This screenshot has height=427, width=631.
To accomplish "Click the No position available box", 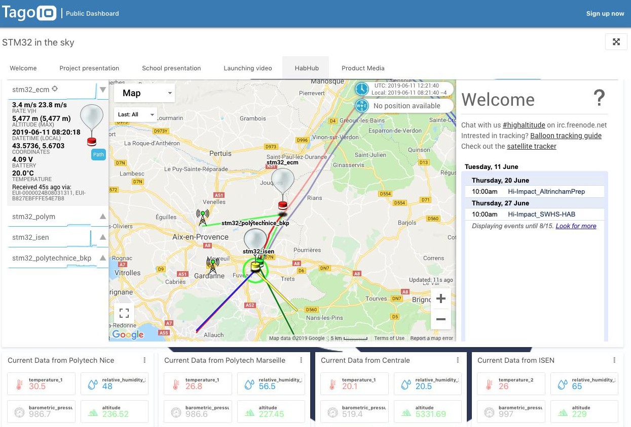I will point(404,106).
